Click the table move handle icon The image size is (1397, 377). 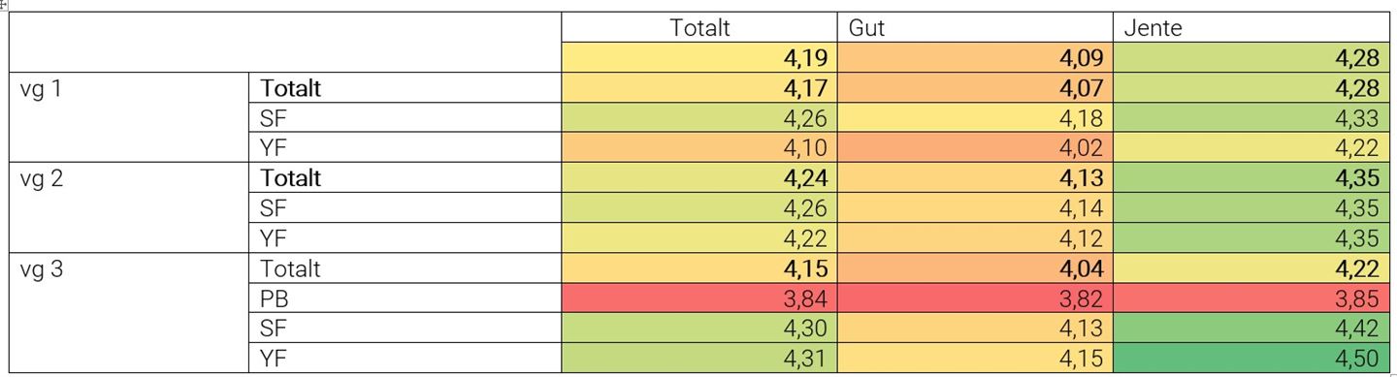click(4, 4)
